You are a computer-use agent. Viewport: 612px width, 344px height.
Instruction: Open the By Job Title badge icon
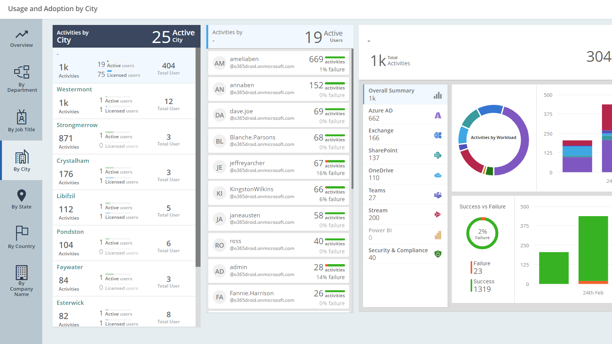[22, 117]
